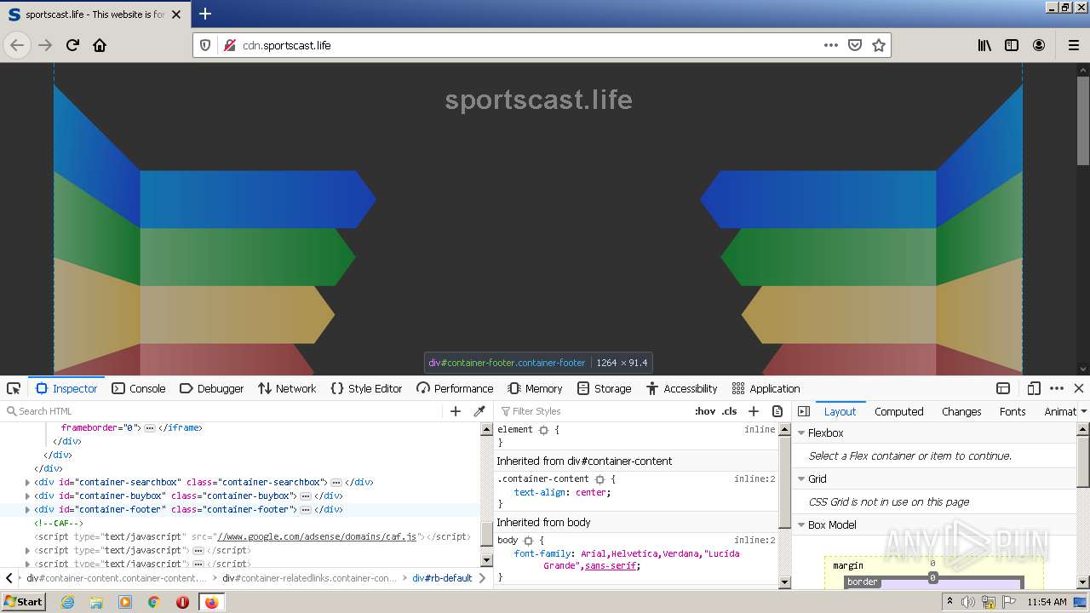Switch sidebar to Changes tab
This screenshot has height=613, width=1090.
961,411
